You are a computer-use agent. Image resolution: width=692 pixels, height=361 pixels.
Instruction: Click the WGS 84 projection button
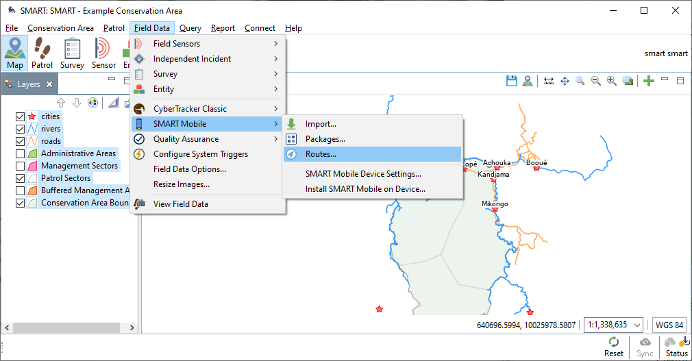669,325
